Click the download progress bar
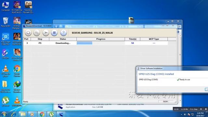 [101, 43]
